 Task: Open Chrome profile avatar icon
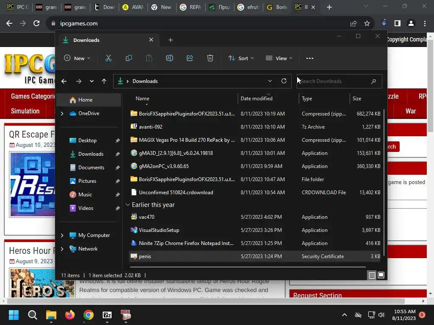point(411,24)
